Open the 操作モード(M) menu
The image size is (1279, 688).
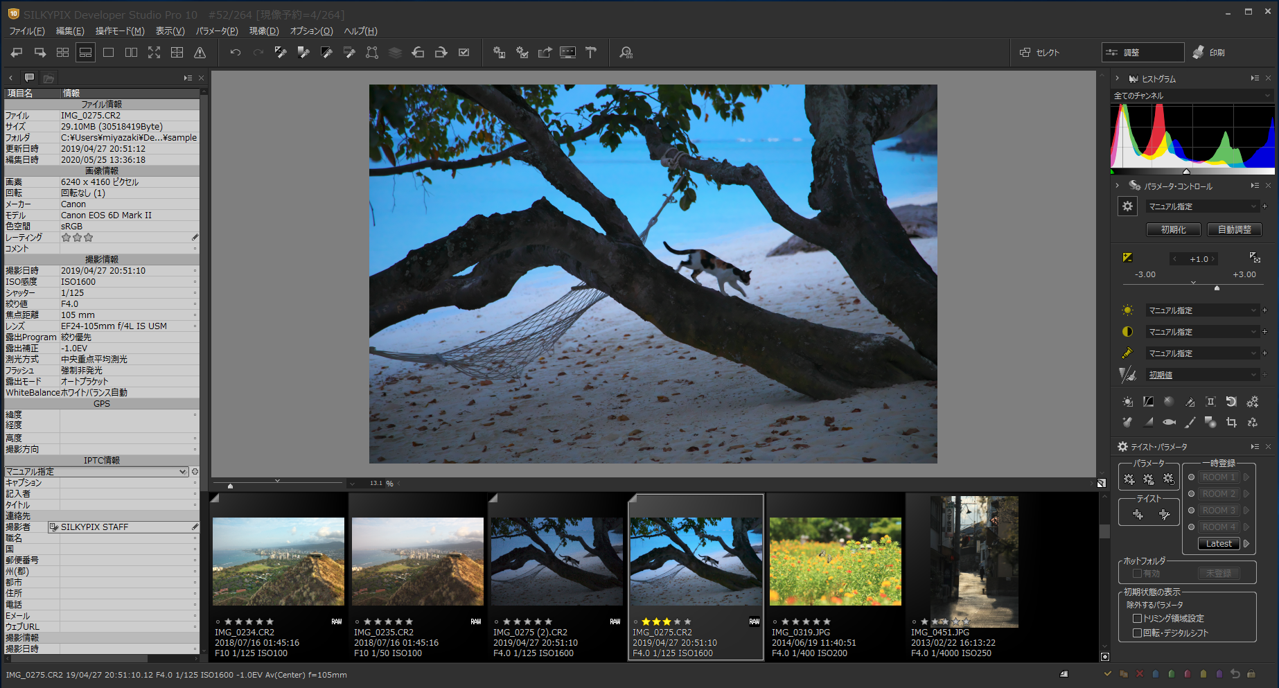(119, 31)
